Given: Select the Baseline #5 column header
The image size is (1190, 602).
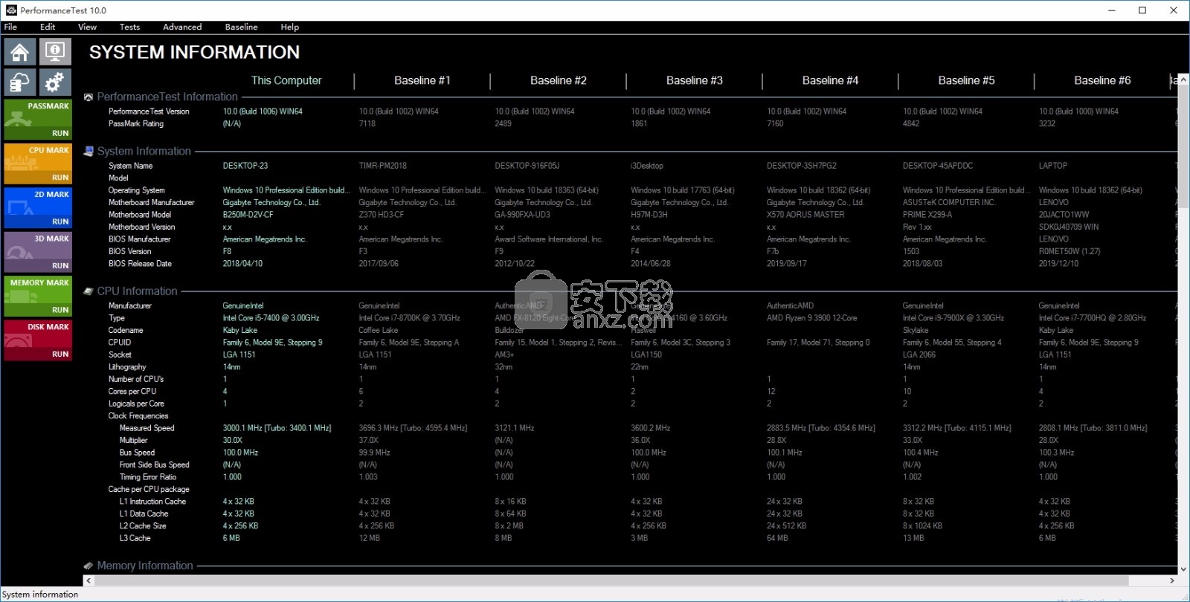Looking at the screenshot, I should 966,80.
